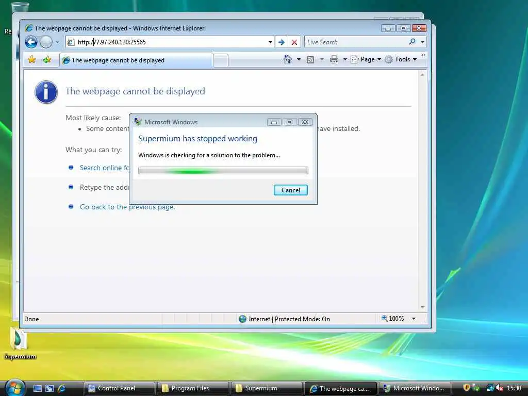Click 'Go back to the previous page' link

click(x=127, y=207)
